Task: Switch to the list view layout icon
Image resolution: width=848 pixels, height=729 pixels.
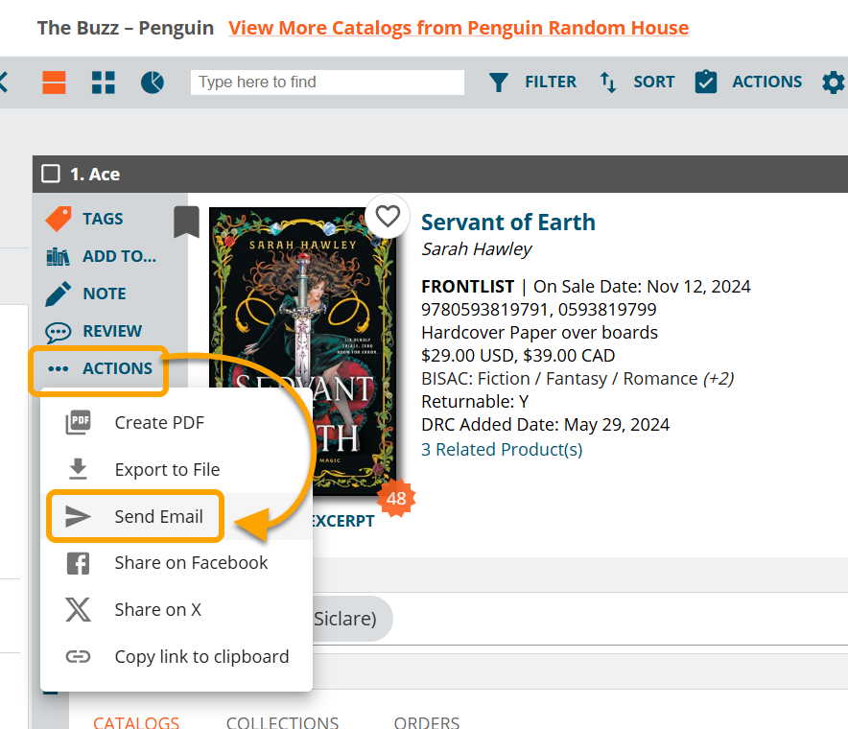Action: click(x=54, y=82)
